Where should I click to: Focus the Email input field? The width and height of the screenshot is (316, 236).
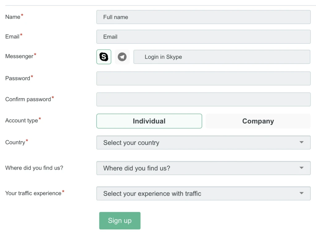203,37
